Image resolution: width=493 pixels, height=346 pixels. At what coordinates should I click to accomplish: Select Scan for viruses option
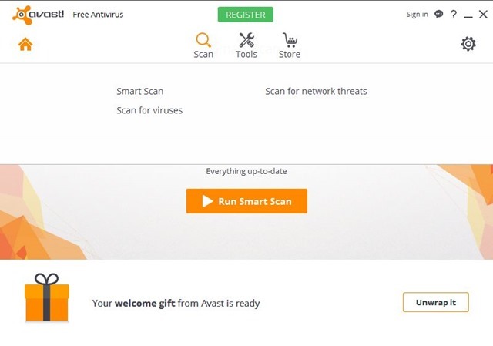click(x=149, y=110)
